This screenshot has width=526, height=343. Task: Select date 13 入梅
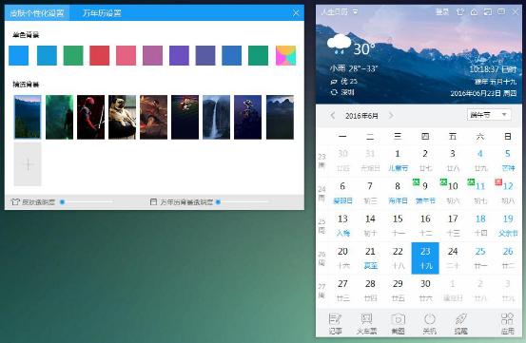342,225
